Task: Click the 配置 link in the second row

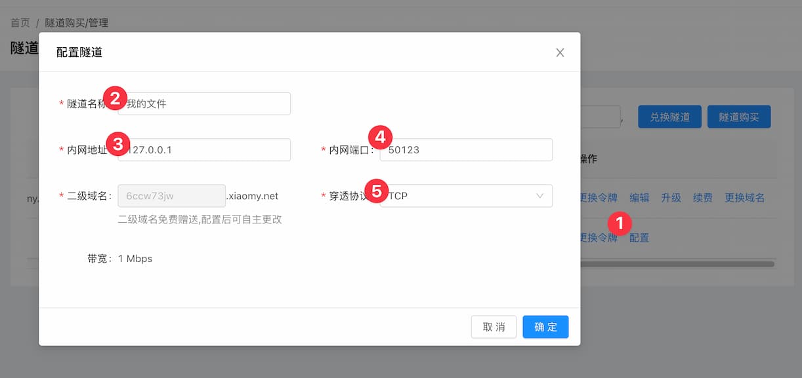Action: 639,238
